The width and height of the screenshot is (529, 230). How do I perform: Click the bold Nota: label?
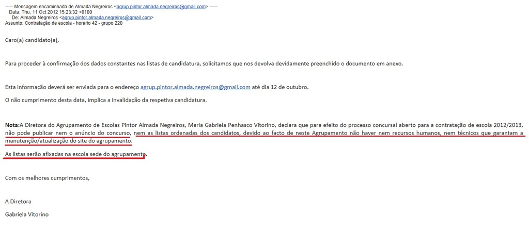click(12, 125)
